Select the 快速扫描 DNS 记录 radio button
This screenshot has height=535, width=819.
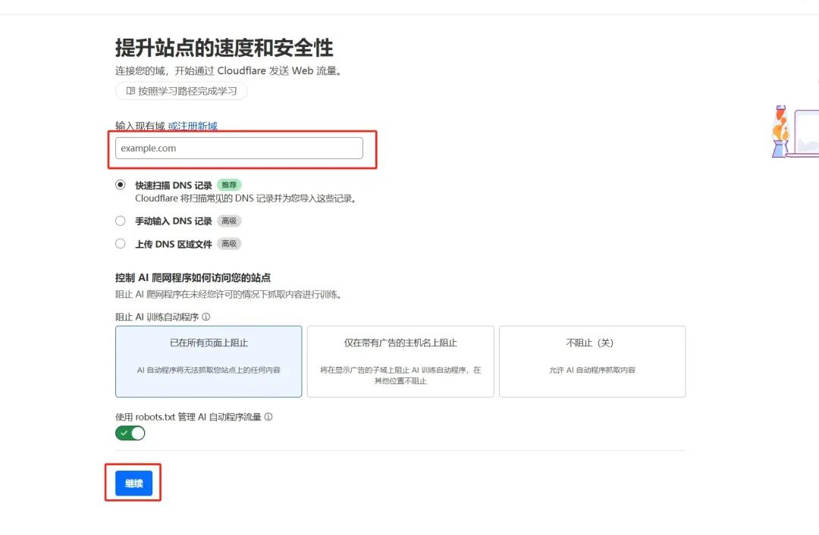click(121, 185)
